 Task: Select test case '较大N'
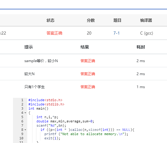(x=29, y=74)
